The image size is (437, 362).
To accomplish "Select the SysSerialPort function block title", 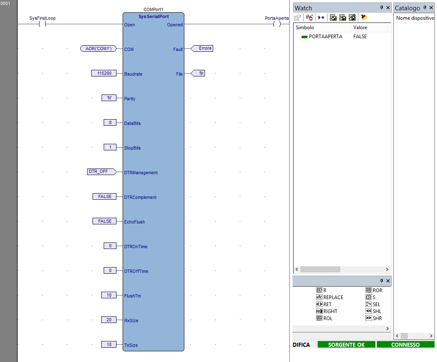I will [x=153, y=16].
